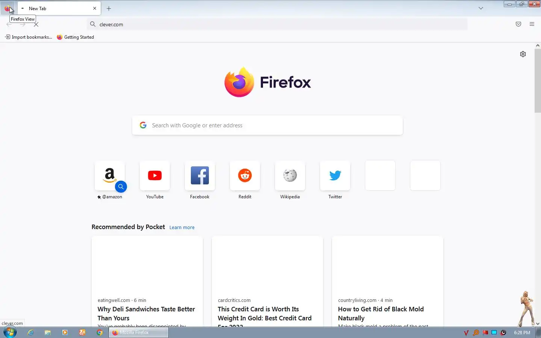Screen dimensions: 541x338
Task: Expand the list all tabs chevron
Action: click(481, 8)
